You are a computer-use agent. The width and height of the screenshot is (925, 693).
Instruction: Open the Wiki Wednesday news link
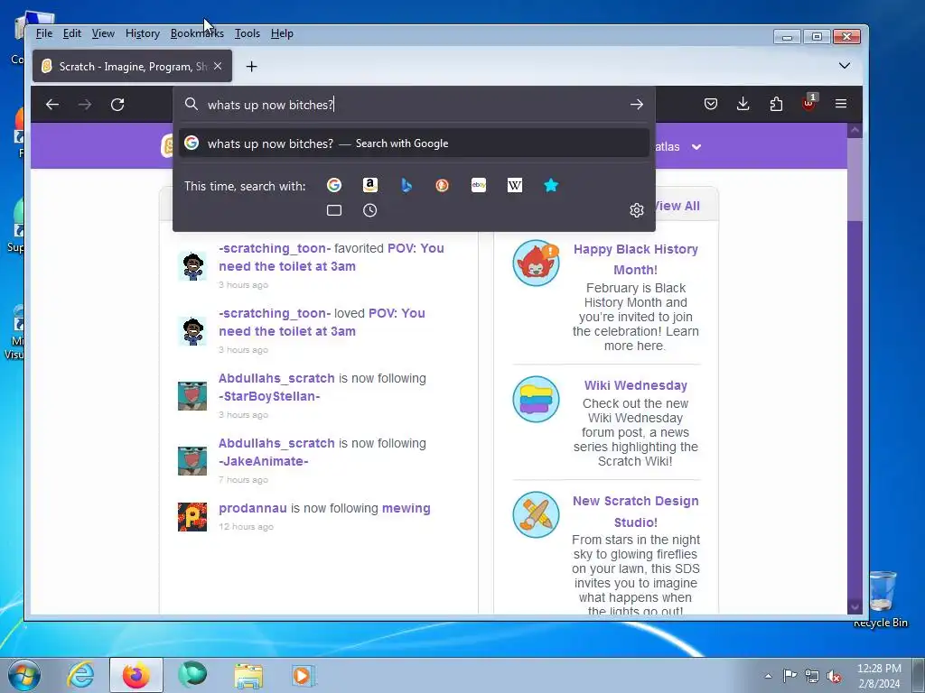tap(635, 385)
